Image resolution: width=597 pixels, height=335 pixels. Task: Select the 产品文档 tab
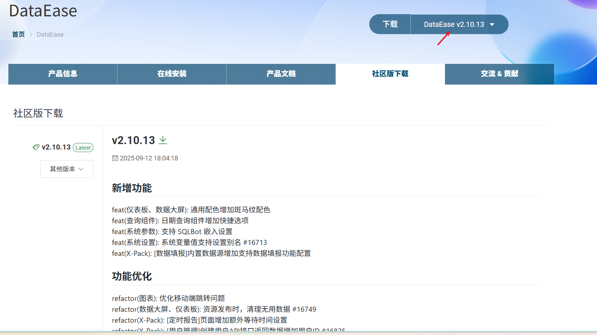click(281, 74)
